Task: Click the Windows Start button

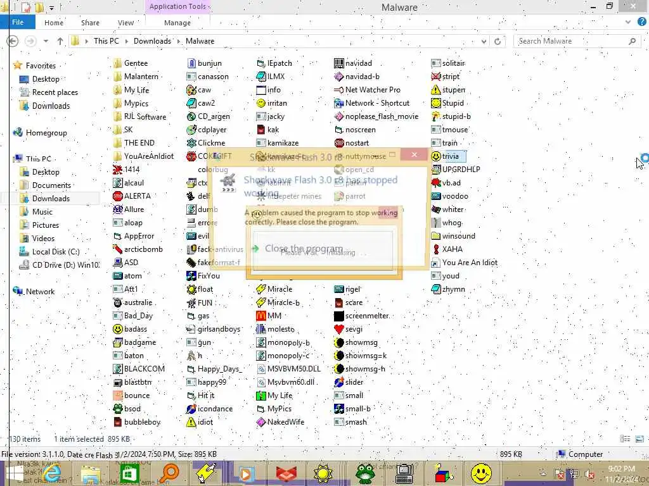Action: tap(15, 473)
